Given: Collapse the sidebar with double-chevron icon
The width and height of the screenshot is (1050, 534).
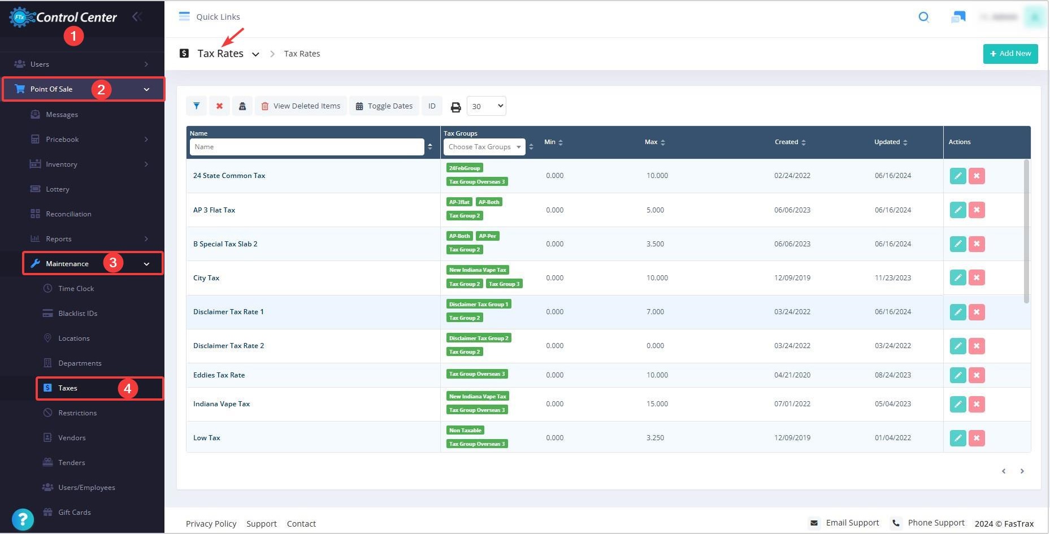Looking at the screenshot, I should [136, 16].
